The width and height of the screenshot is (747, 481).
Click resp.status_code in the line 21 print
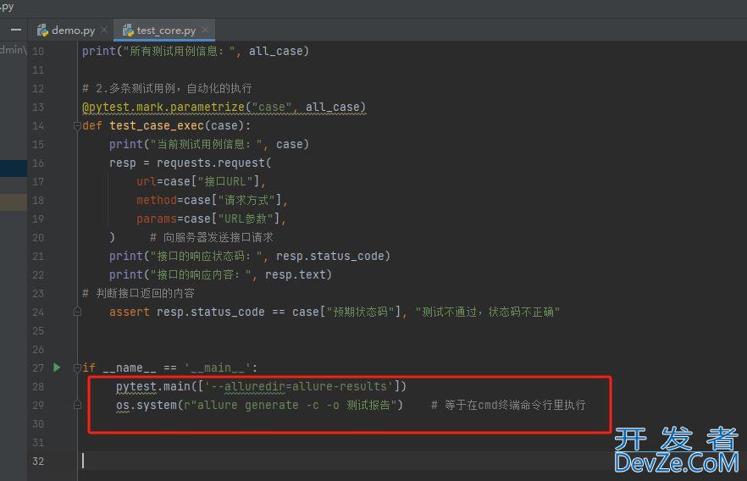(329, 257)
